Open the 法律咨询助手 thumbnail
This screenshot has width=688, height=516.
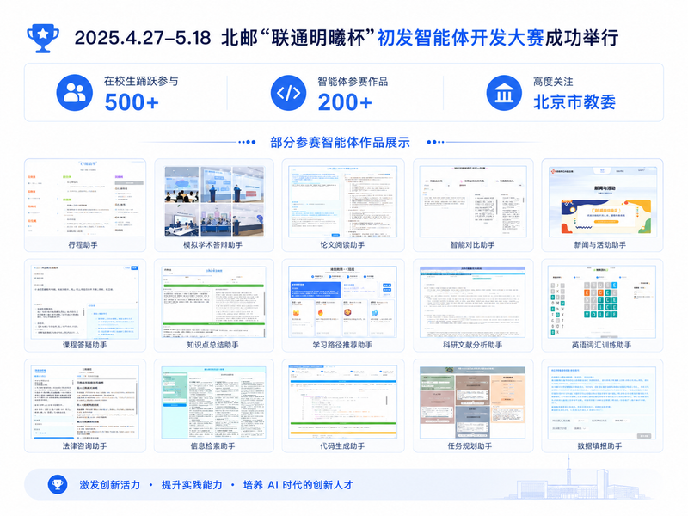tap(85, 402)
